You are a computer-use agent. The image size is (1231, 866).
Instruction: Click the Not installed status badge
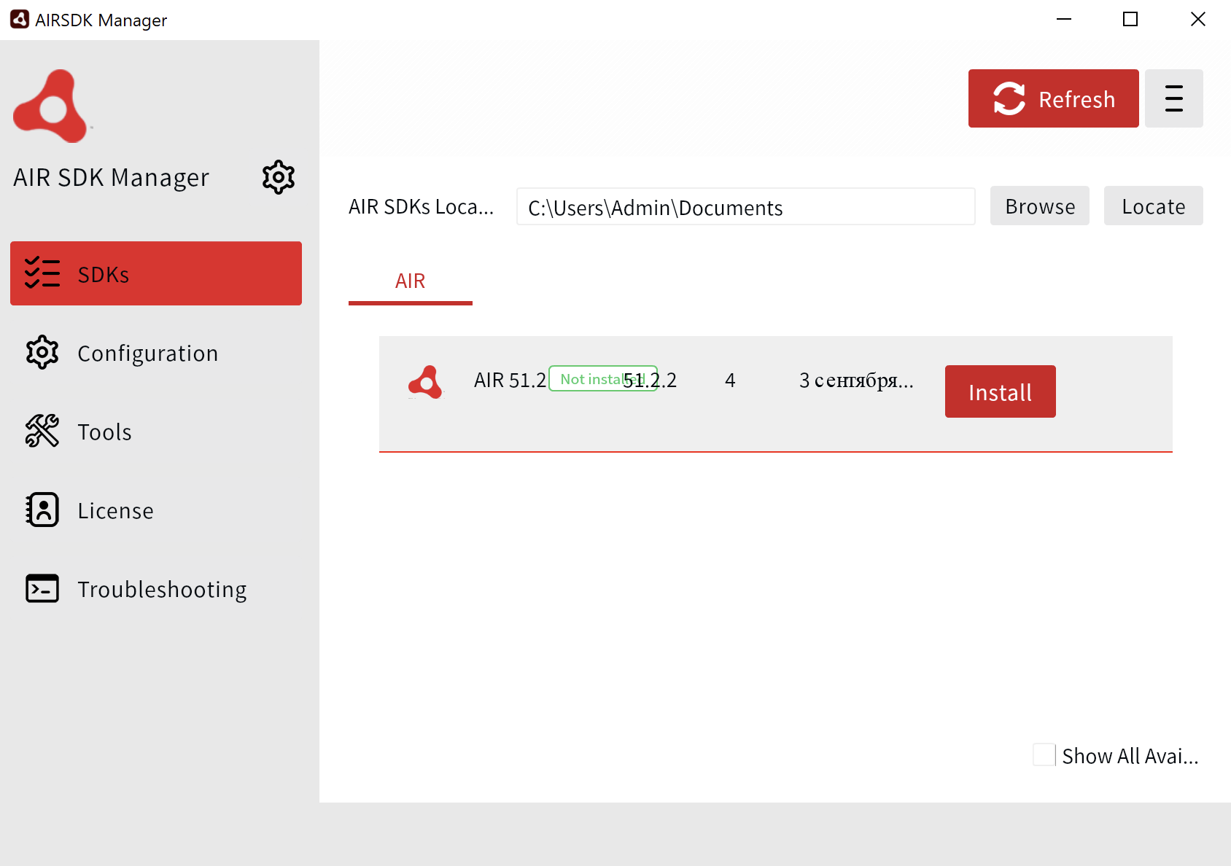click(603, 378)
